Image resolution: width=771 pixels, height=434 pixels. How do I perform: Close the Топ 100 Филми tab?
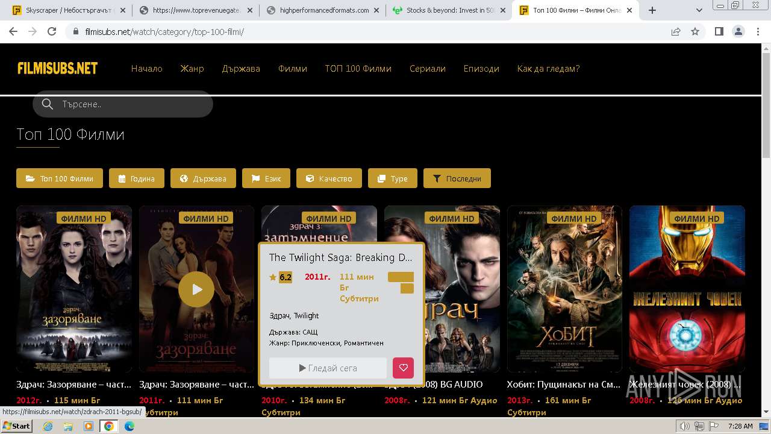[x=631, y=10]
